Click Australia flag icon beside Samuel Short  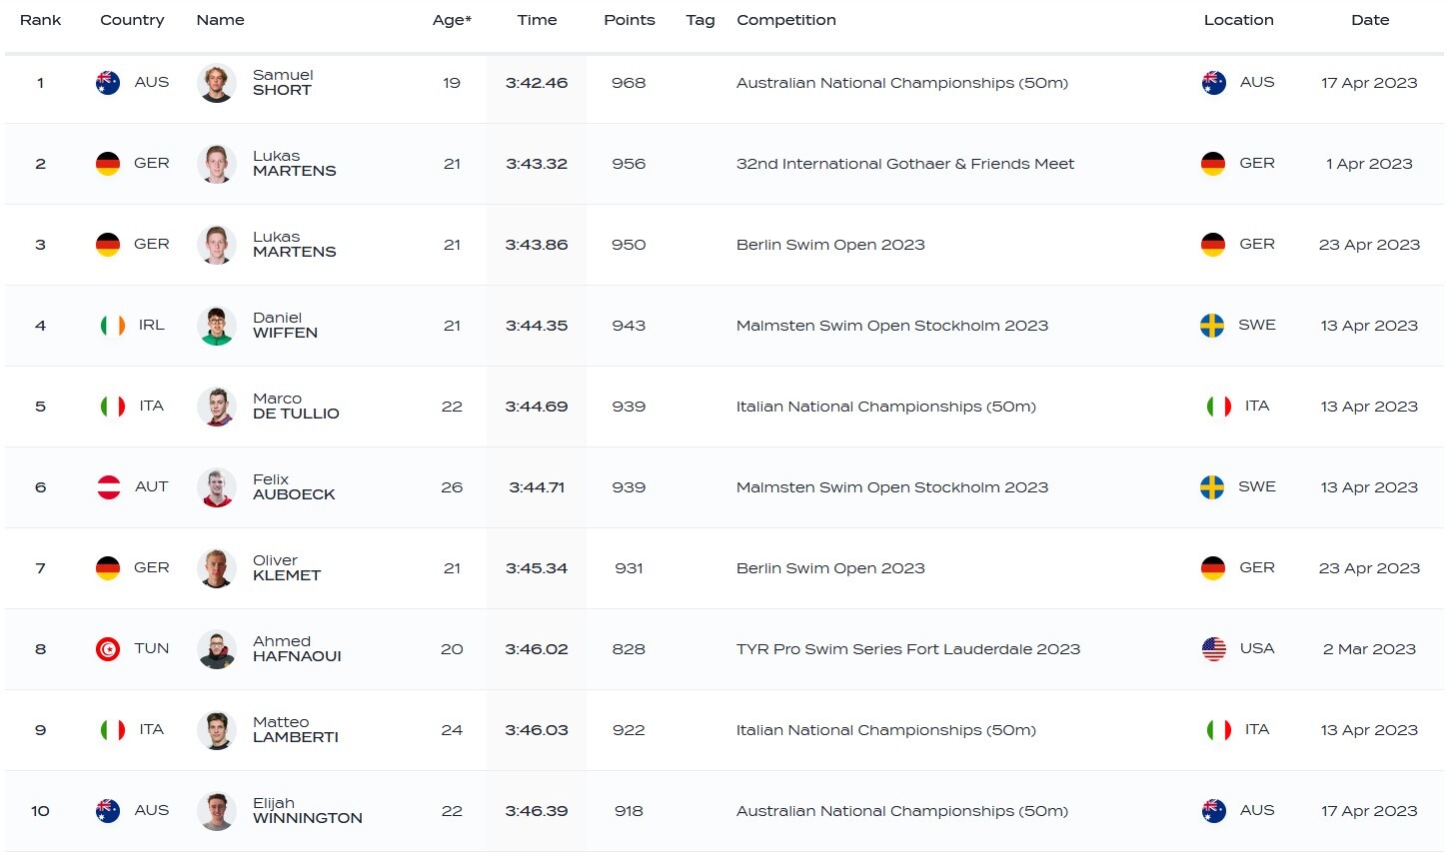tap(108, 83)
